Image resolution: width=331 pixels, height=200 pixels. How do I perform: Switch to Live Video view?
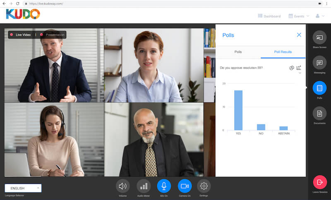tap(20, 35)
